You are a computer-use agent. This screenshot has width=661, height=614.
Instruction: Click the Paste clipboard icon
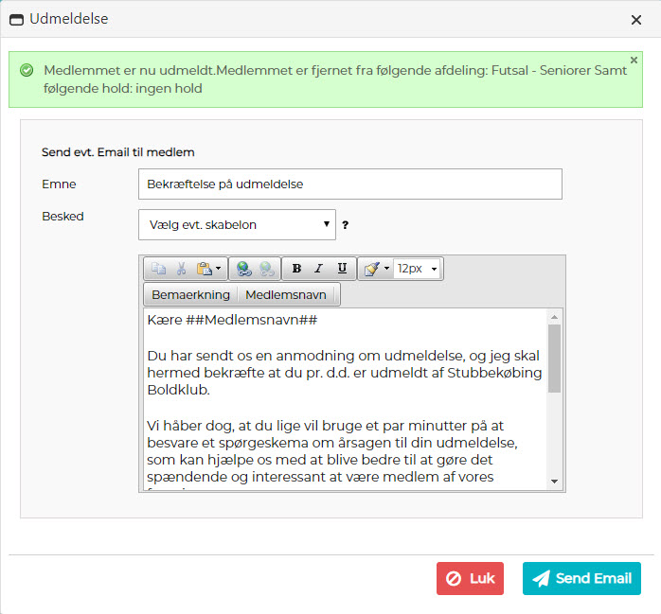click(x=204, y=269)
